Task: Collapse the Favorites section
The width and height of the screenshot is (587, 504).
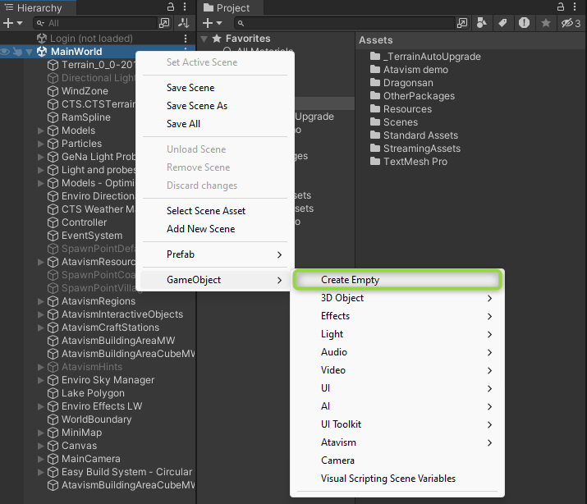Action: pos(204,39)
